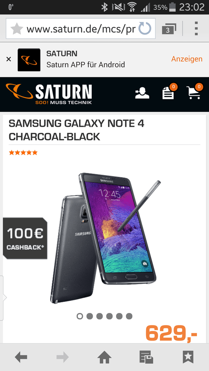Screen dimensions: 209x371
Task: Open the shopping cart icon
Action: pyautogui.click(x=195, y=92)
